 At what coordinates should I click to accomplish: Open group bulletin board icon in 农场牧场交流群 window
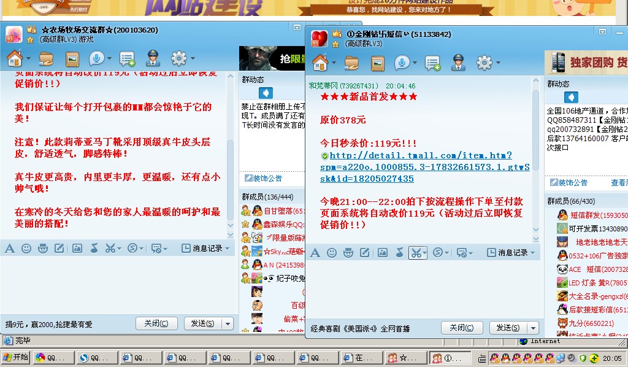click(127, 59)
